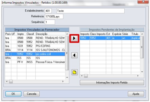Select the BRA ISS ISS row
The width and height of the screenshot is (150, 102).
(35, 58)
